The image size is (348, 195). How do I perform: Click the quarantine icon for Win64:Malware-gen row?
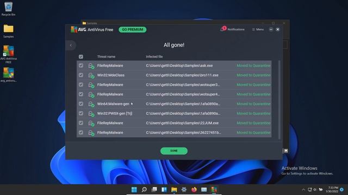[91, 104]
